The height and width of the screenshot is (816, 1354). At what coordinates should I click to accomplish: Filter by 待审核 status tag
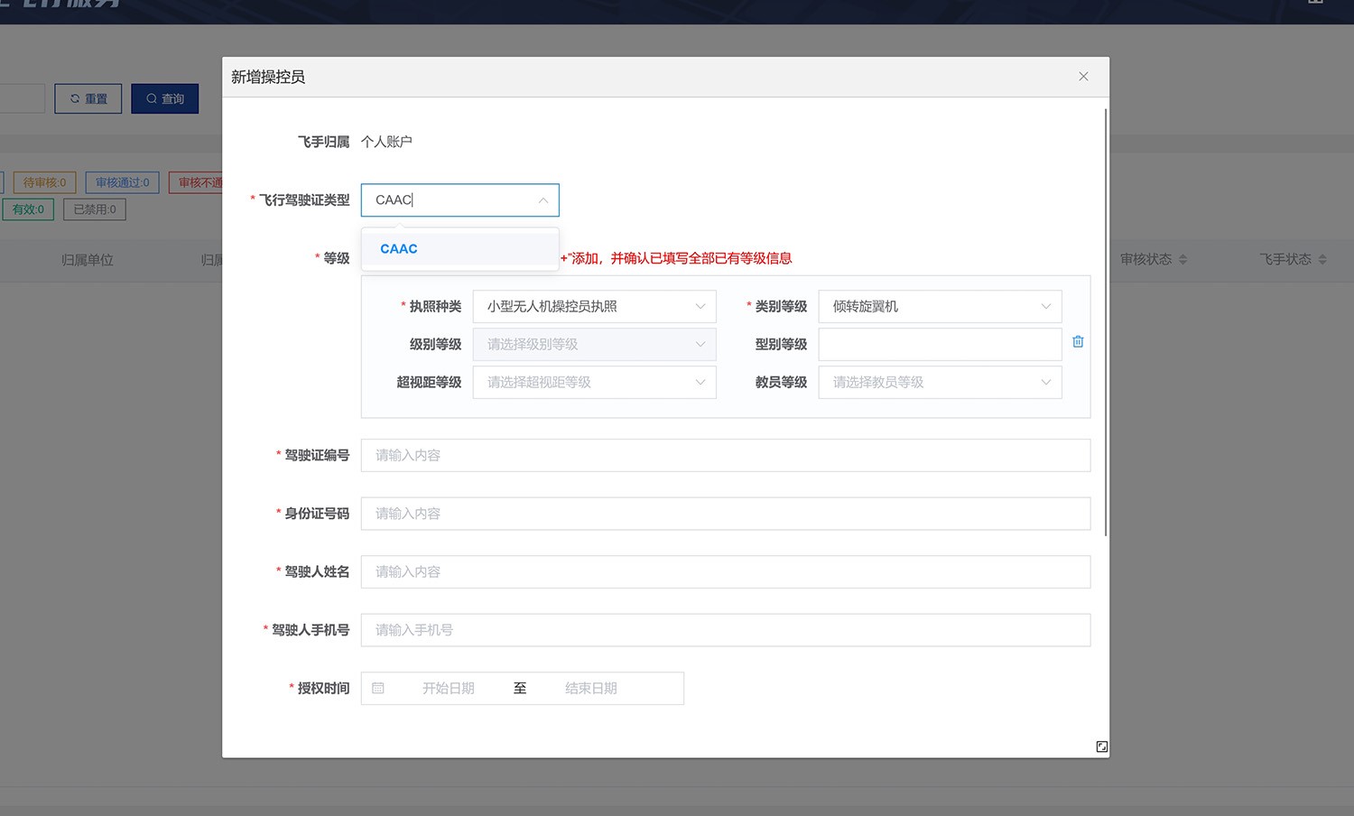point(44,182)
